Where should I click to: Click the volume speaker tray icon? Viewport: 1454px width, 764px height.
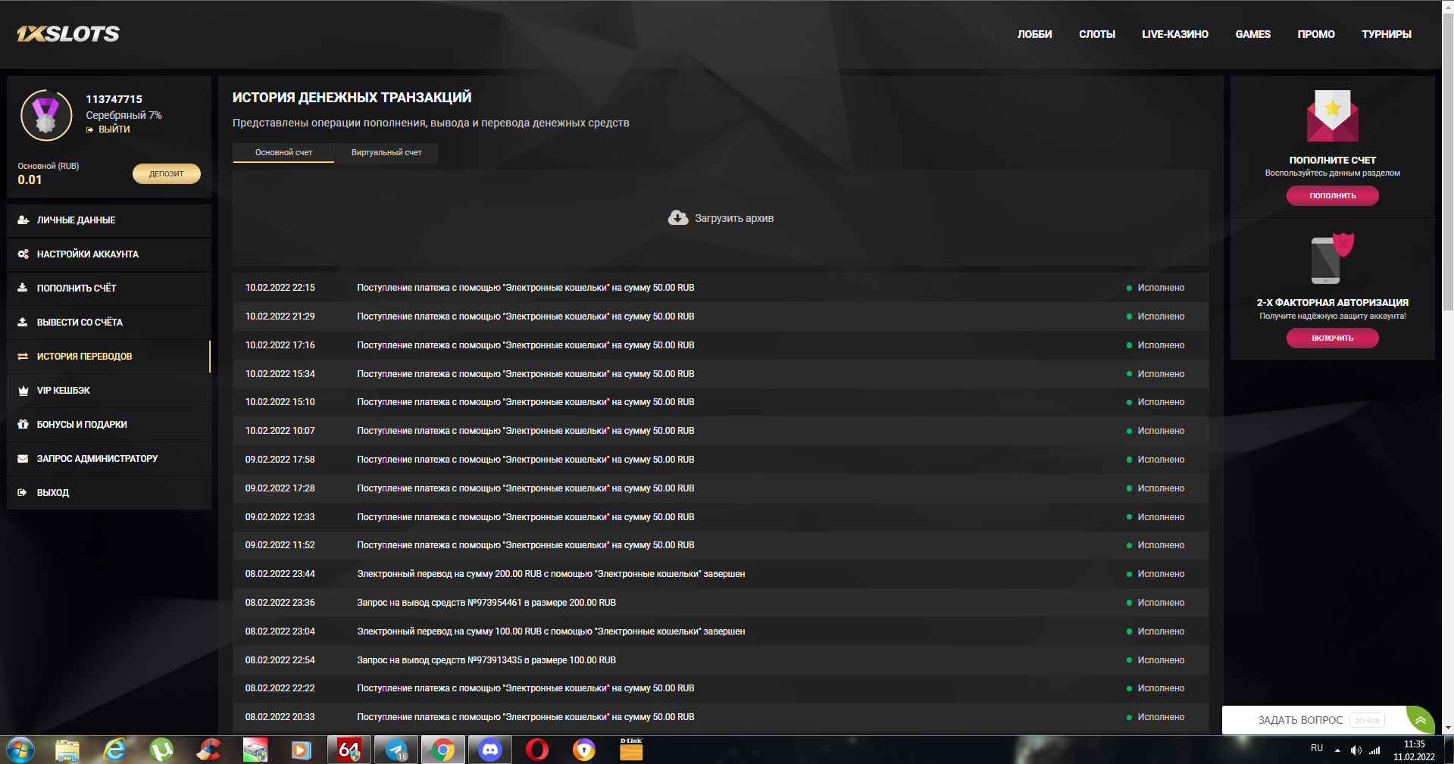pyautogui.click(x=1356, y=750)
